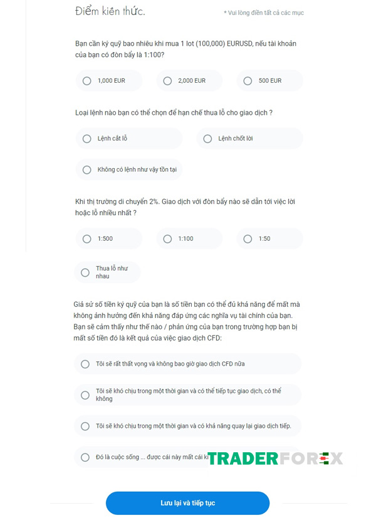Select Không có lệnh như vậy tồn tại
The image size is (376, 525).
click(x=129, y=170)
